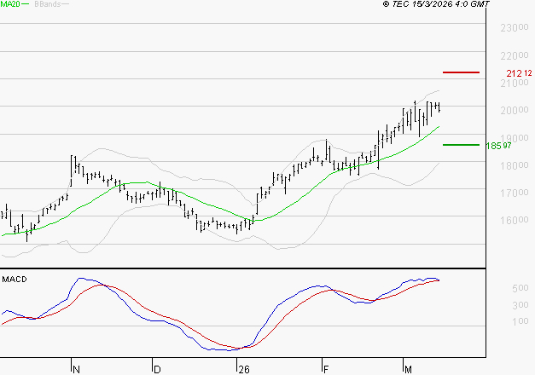
Task: Click the M month marker on time axis
Action: (408, 370)
